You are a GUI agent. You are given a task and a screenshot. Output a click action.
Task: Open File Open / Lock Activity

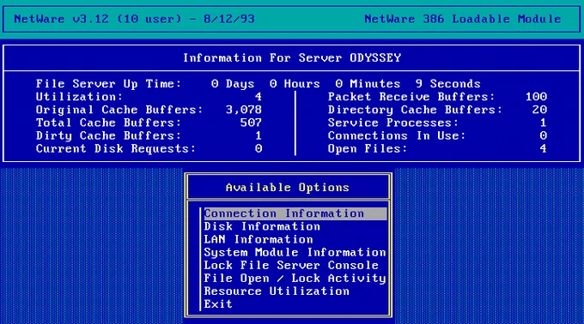(295, 279)
